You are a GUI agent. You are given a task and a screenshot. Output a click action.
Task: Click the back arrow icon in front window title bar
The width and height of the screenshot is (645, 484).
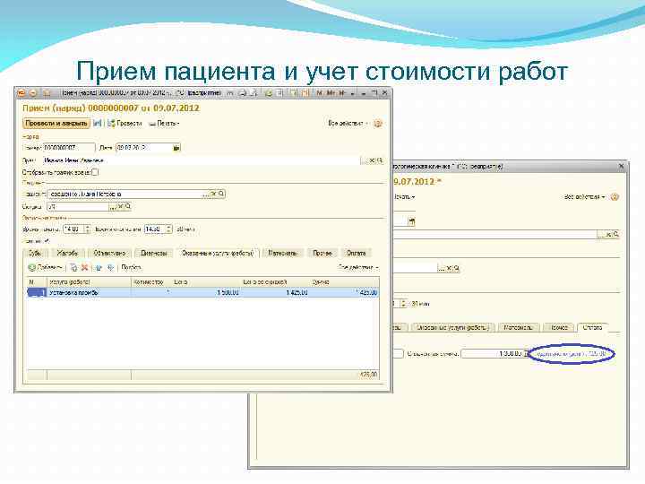coord(33,93)
